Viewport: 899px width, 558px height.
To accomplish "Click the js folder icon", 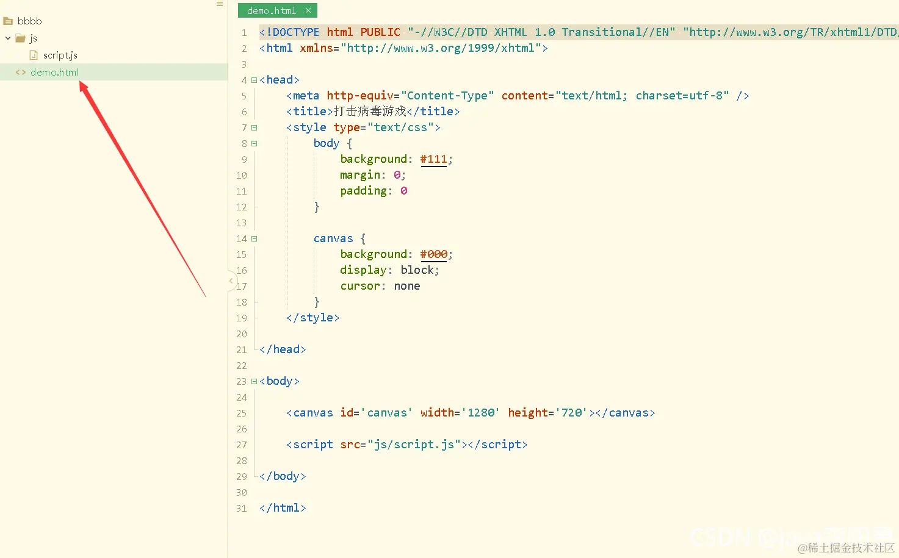I will (20, 38).
